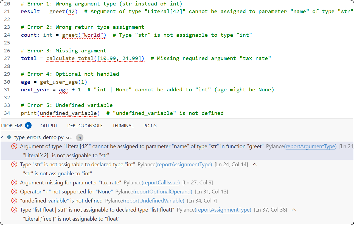This screenshot has width=354, height=225.
Task: Open the DEBUG CONSOLE tab
Action: (x=85, y=126)
